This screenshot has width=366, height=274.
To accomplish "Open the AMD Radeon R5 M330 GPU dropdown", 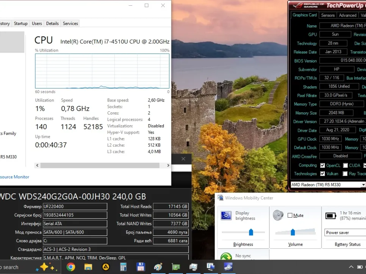I will (x=363, y=185).
